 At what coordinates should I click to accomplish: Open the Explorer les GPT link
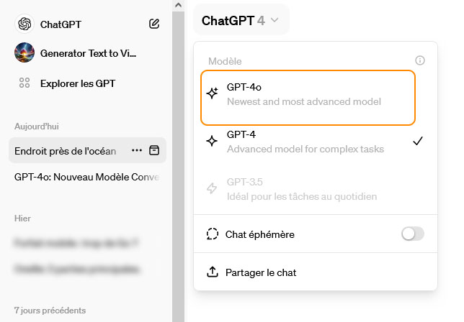click(x=77, y=83)
